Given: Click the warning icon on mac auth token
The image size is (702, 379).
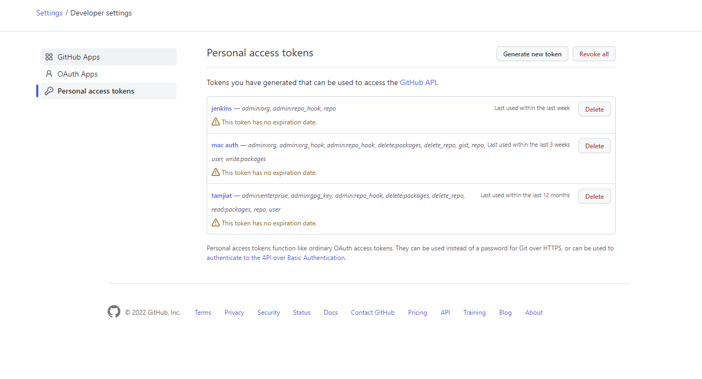Looking at the screenshot, I should pyautogui.click(x=216, y=172).
